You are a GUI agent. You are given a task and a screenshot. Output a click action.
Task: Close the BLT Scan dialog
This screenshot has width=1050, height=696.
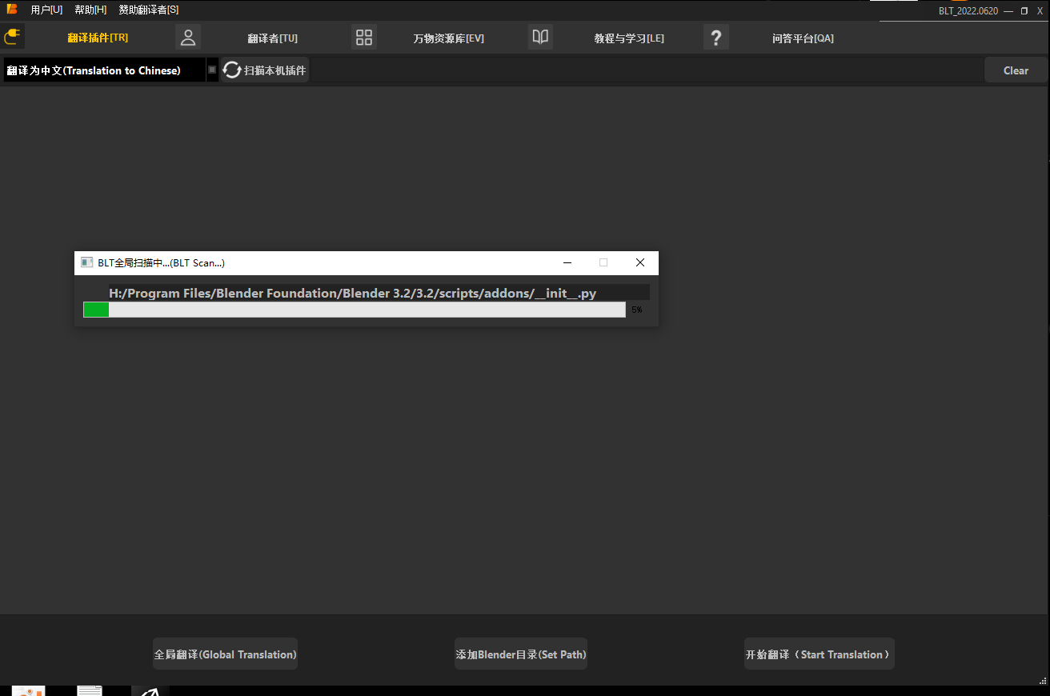pos(640,262)
